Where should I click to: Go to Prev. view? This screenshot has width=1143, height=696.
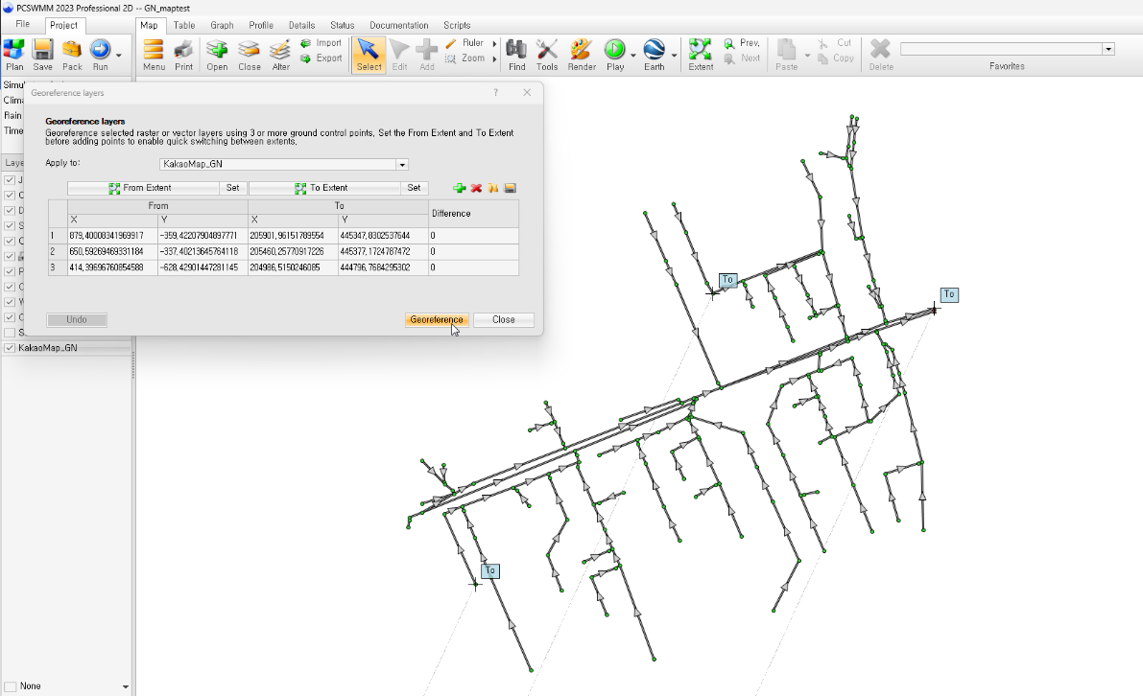[742, 43]
